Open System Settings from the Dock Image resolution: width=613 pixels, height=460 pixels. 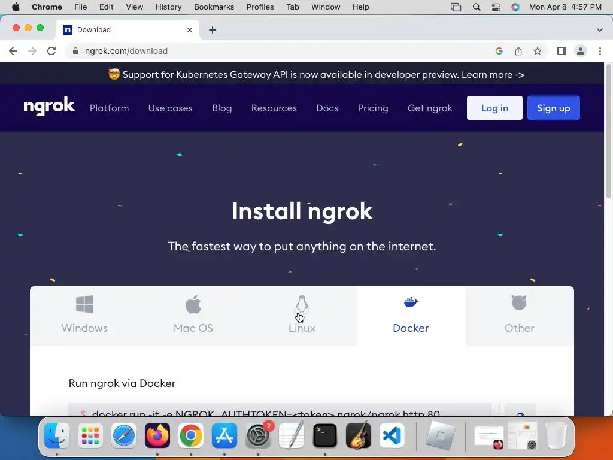(258, 435)
